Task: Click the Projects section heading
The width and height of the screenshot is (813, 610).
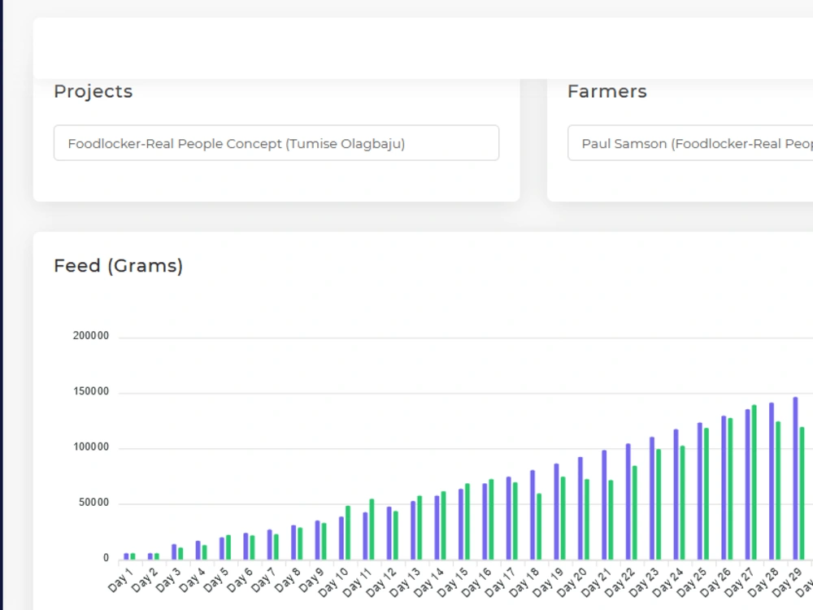Action: click(x=93, y=91)
